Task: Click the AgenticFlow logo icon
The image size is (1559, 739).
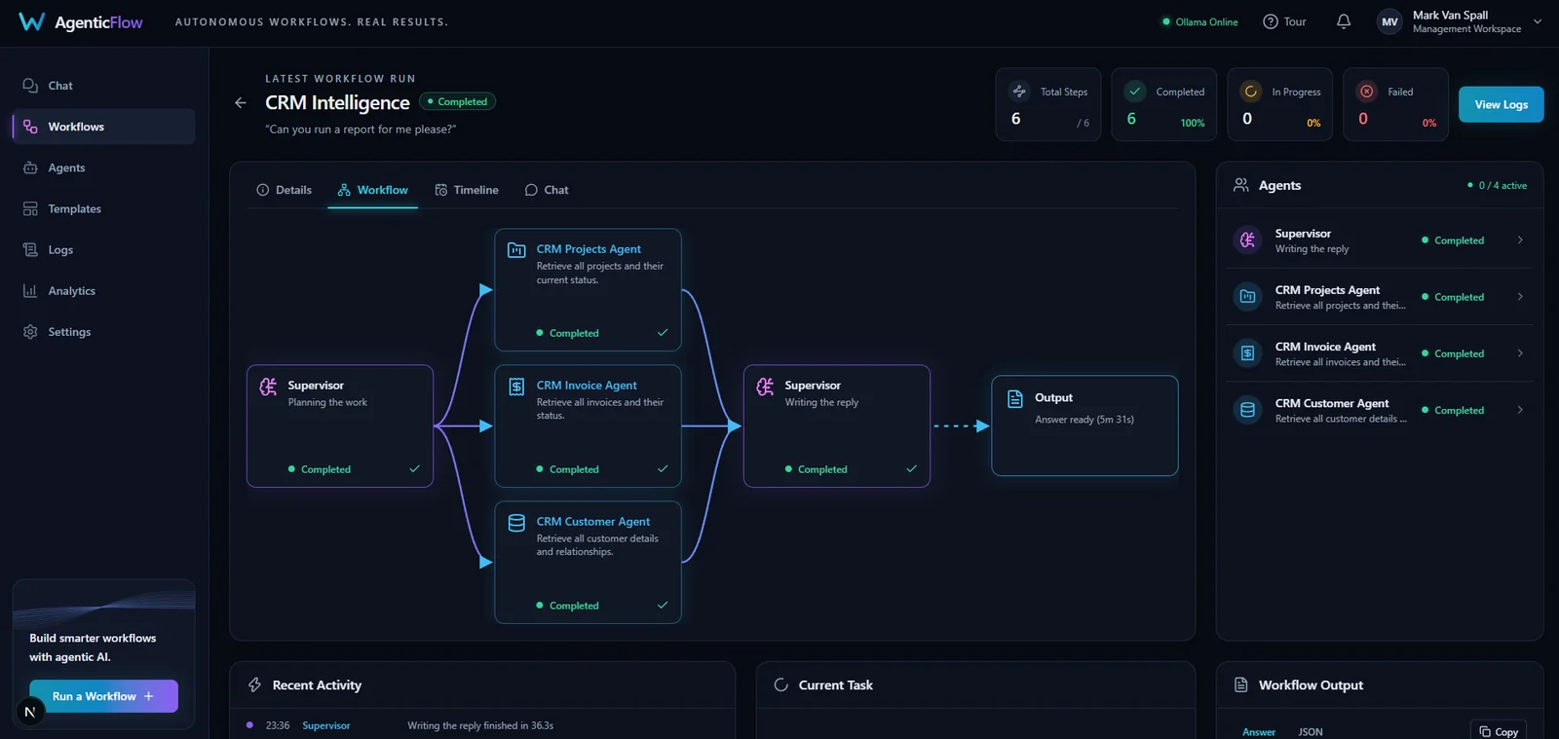Action: tap(32, 21)
